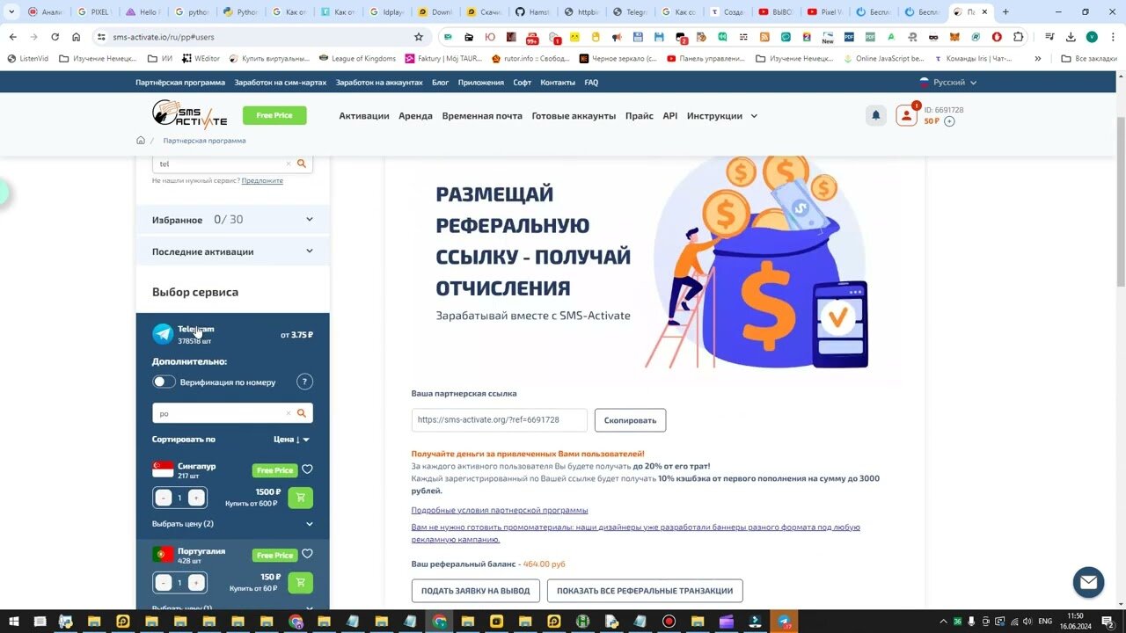Open Telegram from the taskbar
The height and width of the screenshot is (633, 1126).
click(x=783, y=622)
